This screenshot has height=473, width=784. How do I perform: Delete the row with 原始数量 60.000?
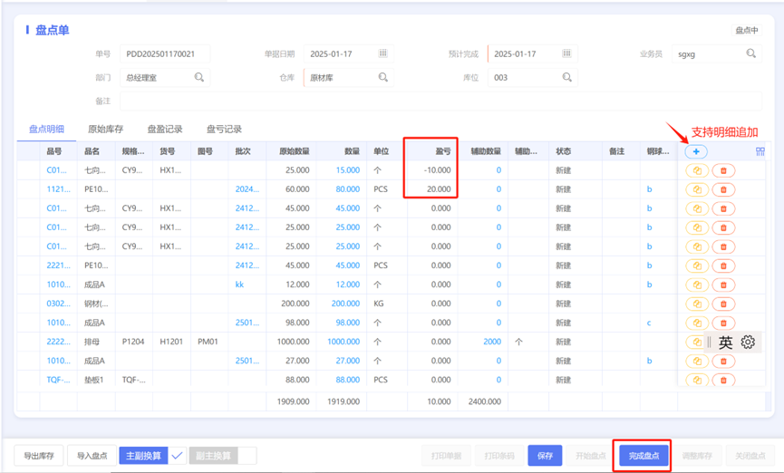tap(723, 189)
